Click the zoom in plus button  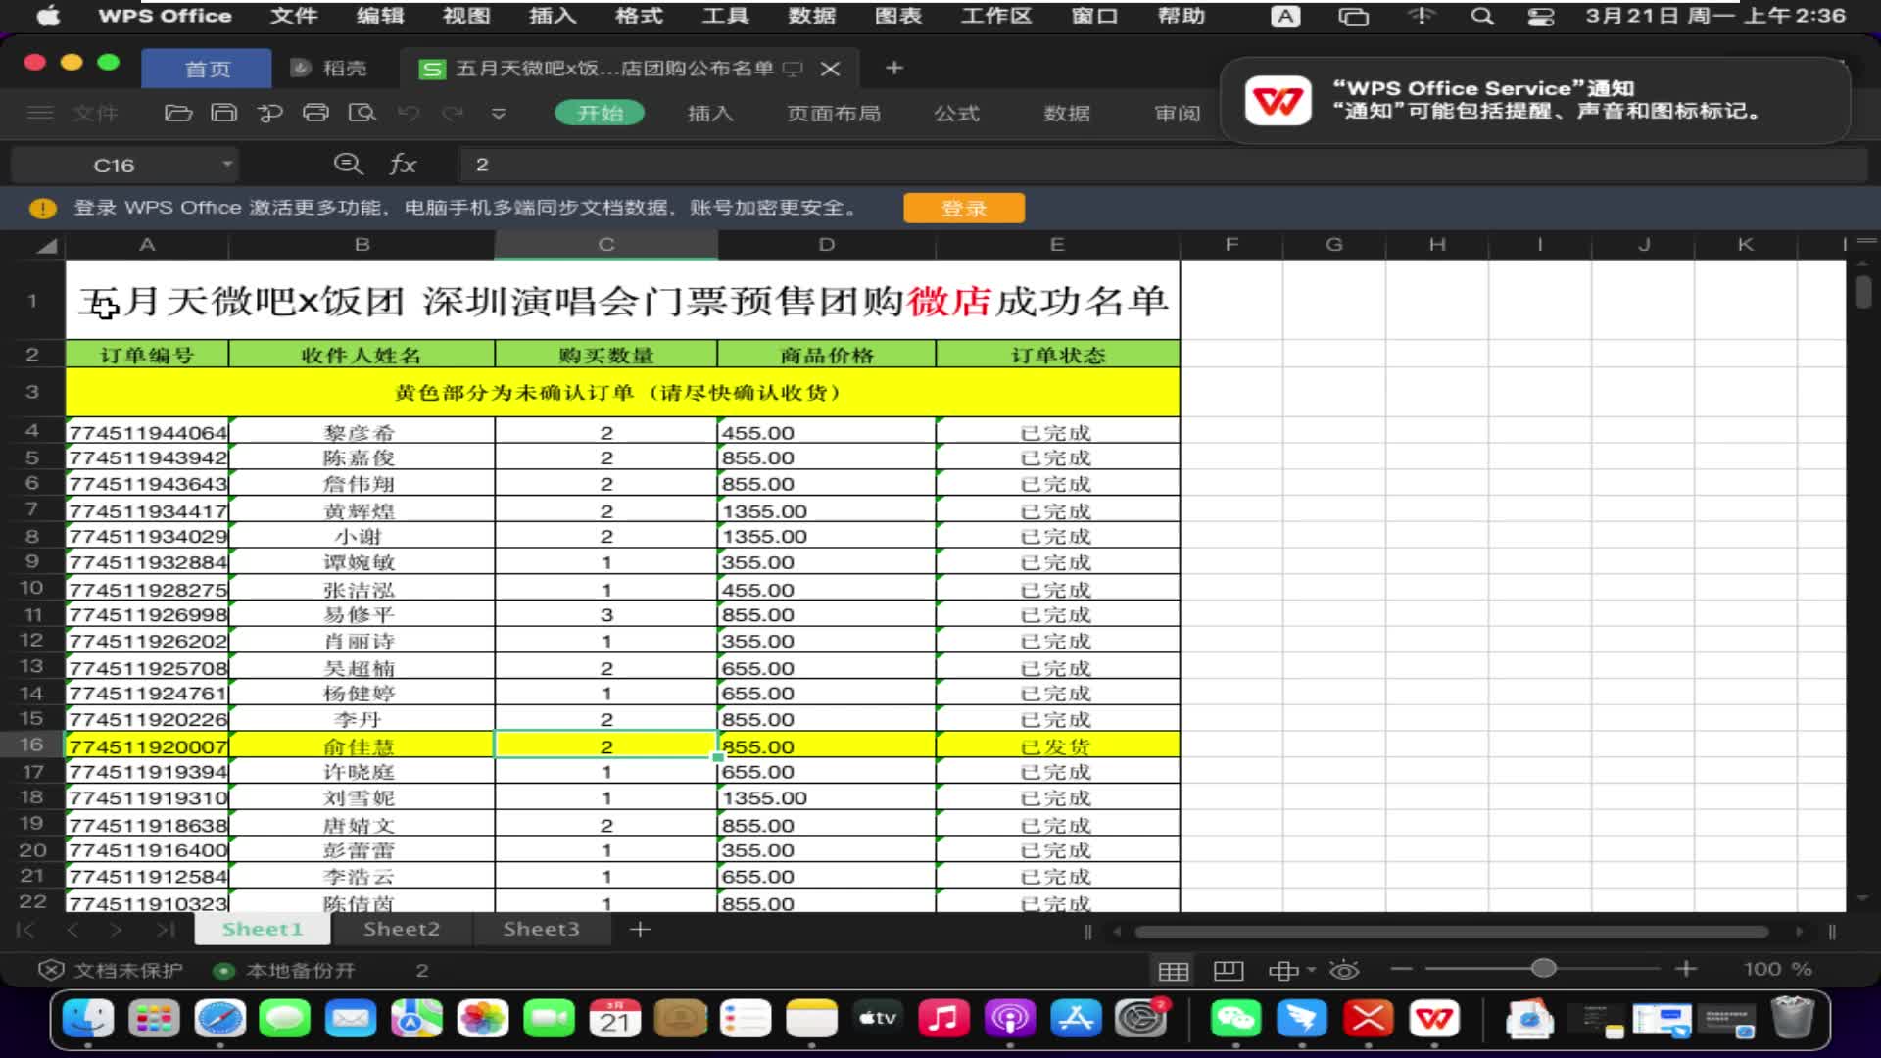tap(1686, 970)
